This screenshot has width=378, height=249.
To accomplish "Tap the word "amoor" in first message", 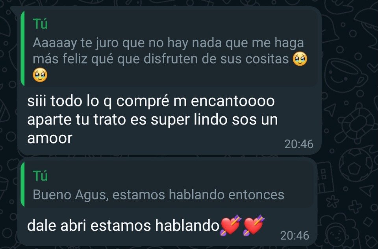I will pos(50,138).
